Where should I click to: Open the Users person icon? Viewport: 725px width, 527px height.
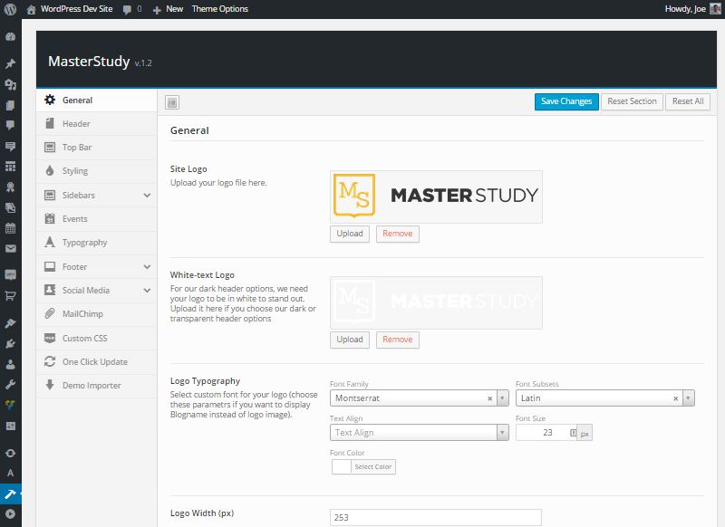click(x=10, y=364)
